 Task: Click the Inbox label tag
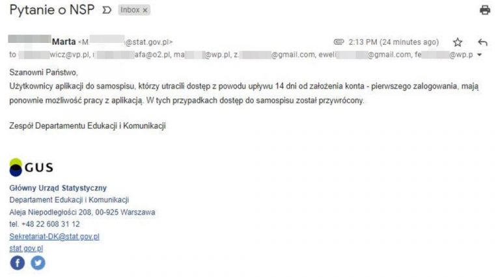tap(130, 10)
